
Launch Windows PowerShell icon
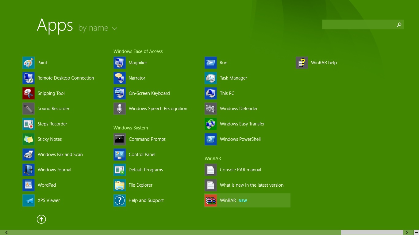tap(211, 139)
